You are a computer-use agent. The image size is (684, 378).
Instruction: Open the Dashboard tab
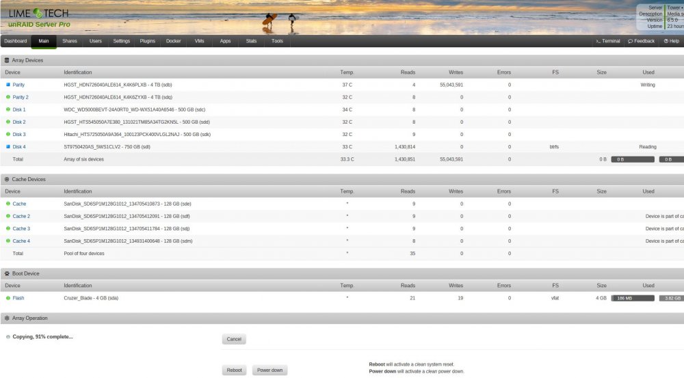point(16,41)
